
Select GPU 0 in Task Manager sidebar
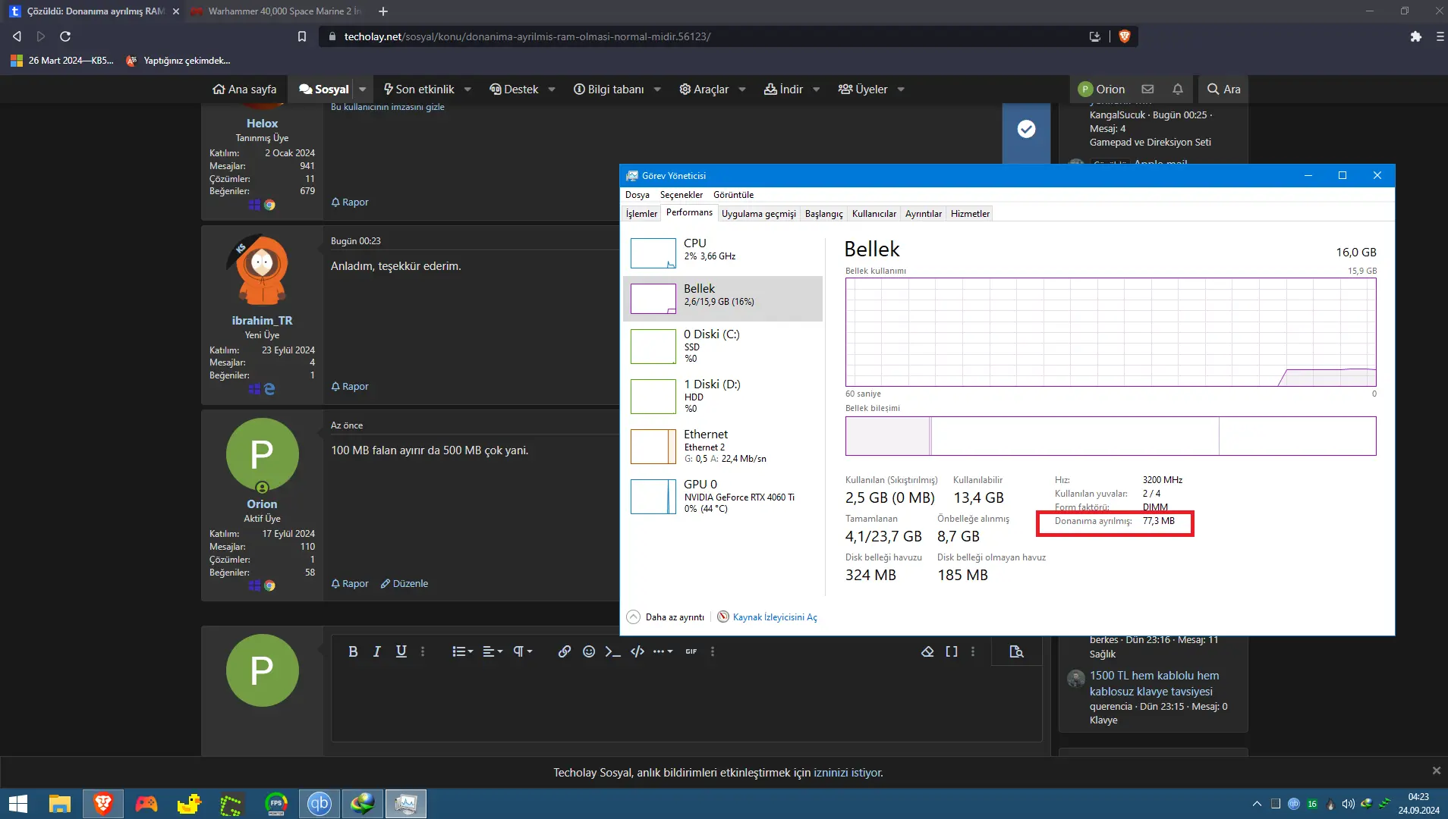pos(722,496)
